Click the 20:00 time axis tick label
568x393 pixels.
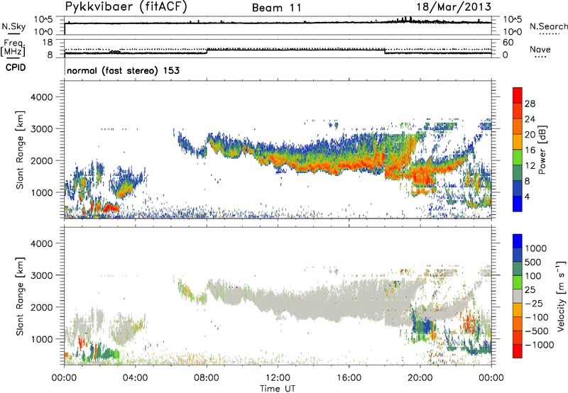point(420,378)
